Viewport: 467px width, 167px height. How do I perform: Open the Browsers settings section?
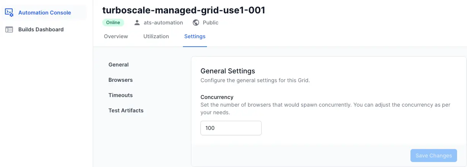[121, 80]
